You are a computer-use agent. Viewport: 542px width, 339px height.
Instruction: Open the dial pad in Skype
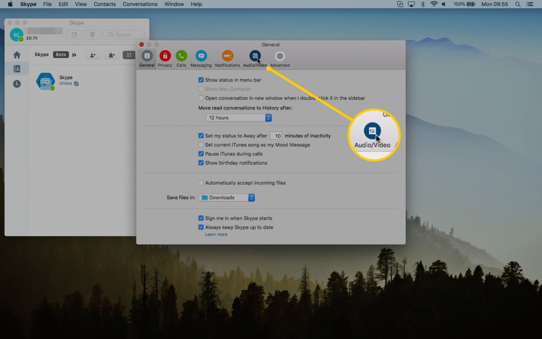tap(92, 35)
